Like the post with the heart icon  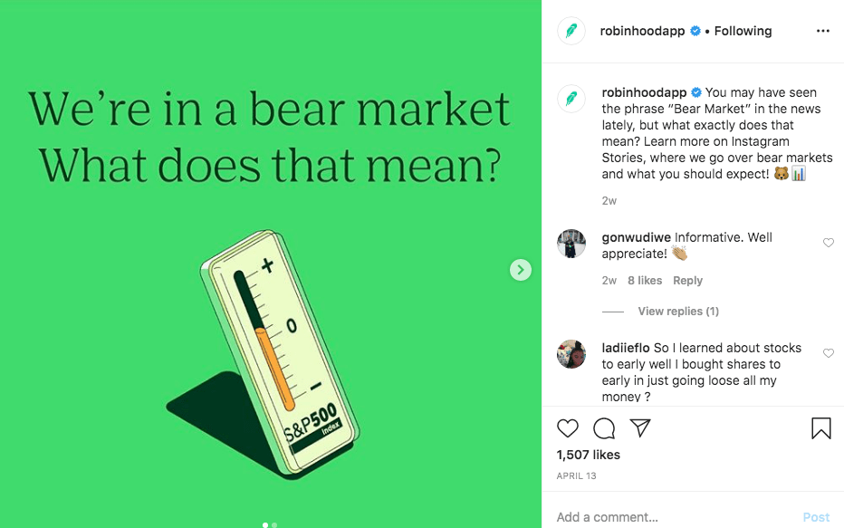coord(568,428)
